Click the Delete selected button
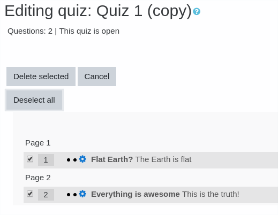Image resolution: width=278 pixels, height=215 pixels. [41, 76]
